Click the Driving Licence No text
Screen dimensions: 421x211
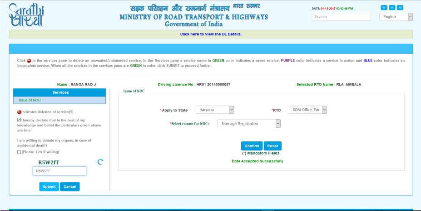[x=194, y=85]
